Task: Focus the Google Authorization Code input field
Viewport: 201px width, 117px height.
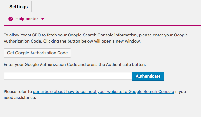Action: coord(68,76)
